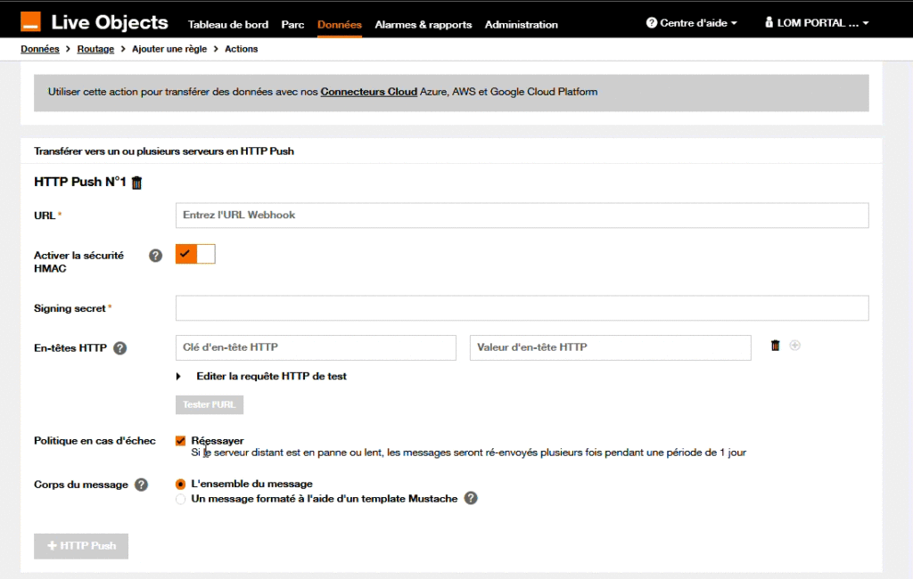Screen dimensions: 913x579
Task: Click the URL Webhook input field
Action: 522,216
